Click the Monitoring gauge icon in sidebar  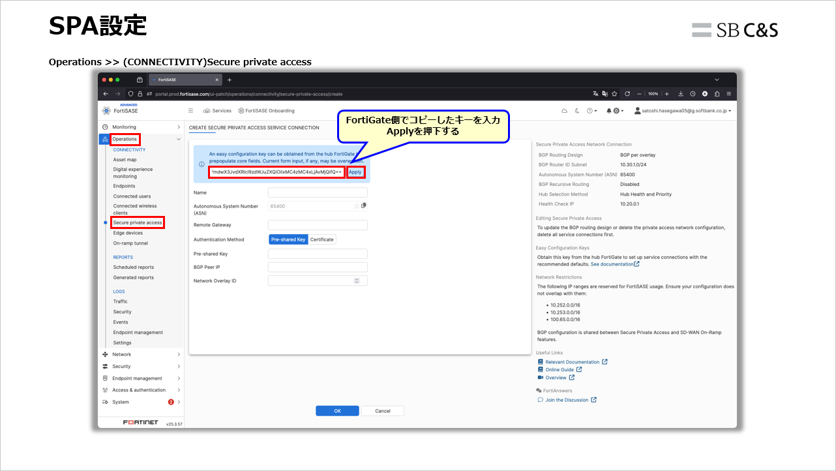coord(105,127)
